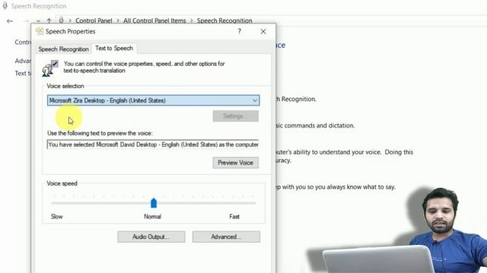Click the help question mark in Speech Properties

[240, 31]
